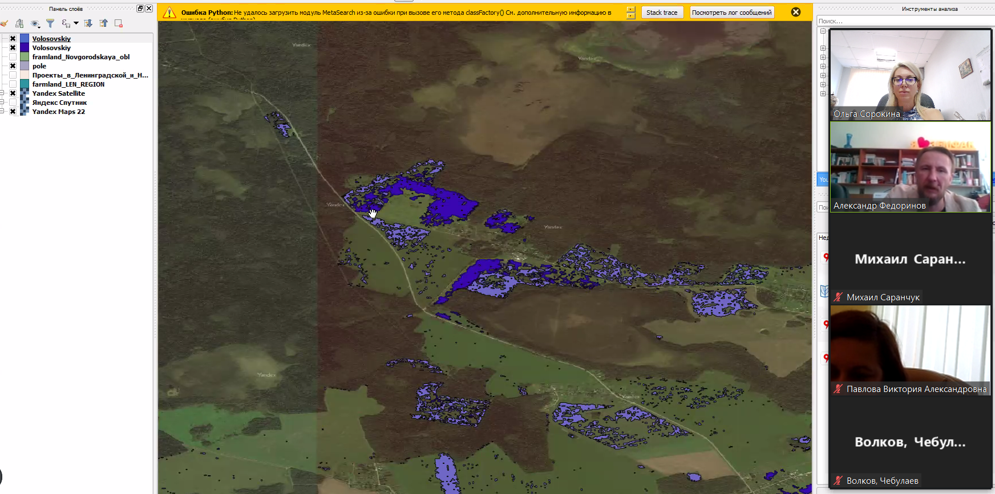Collapse the Яндекс Спутник layer node
The width and height of the screenshot is (995, 494).
(2, 103)
